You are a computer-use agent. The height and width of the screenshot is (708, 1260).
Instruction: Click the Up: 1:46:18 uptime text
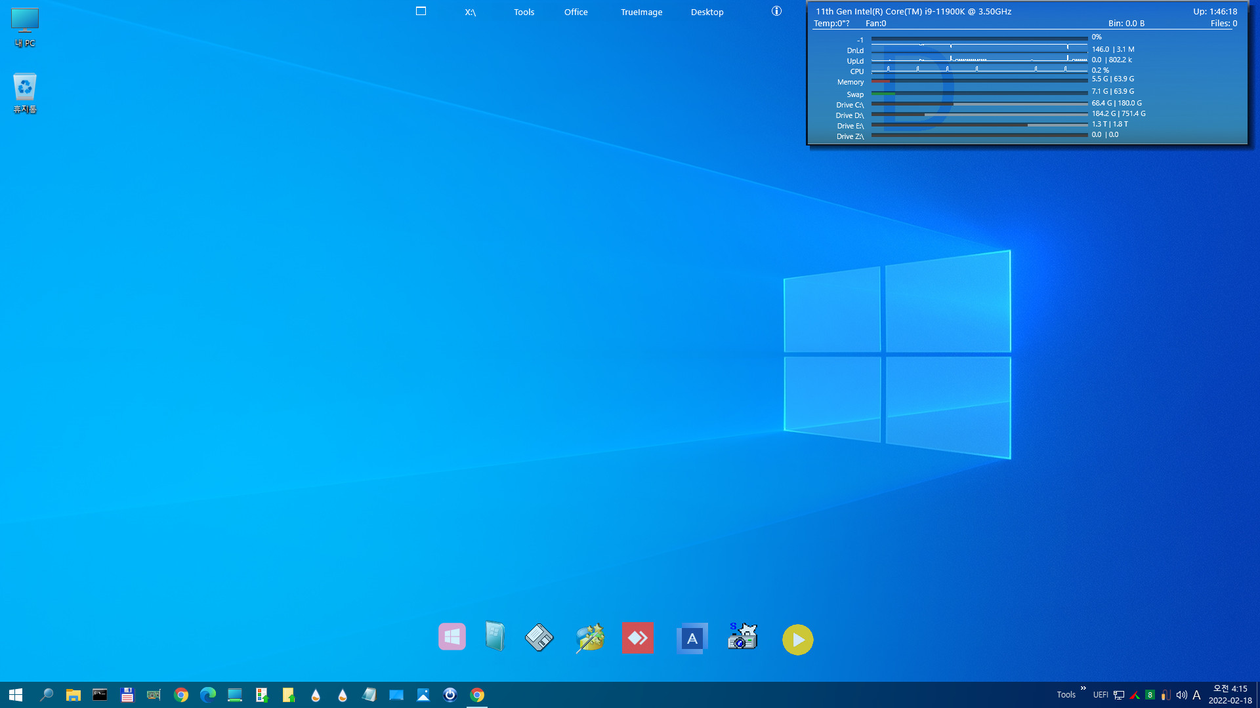tap(1215, 12)
